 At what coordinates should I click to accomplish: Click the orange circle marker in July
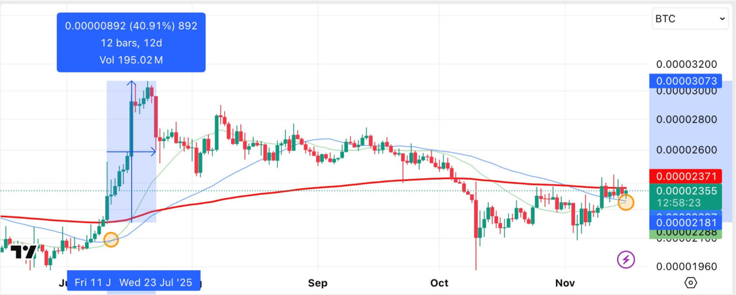point(111,239)
